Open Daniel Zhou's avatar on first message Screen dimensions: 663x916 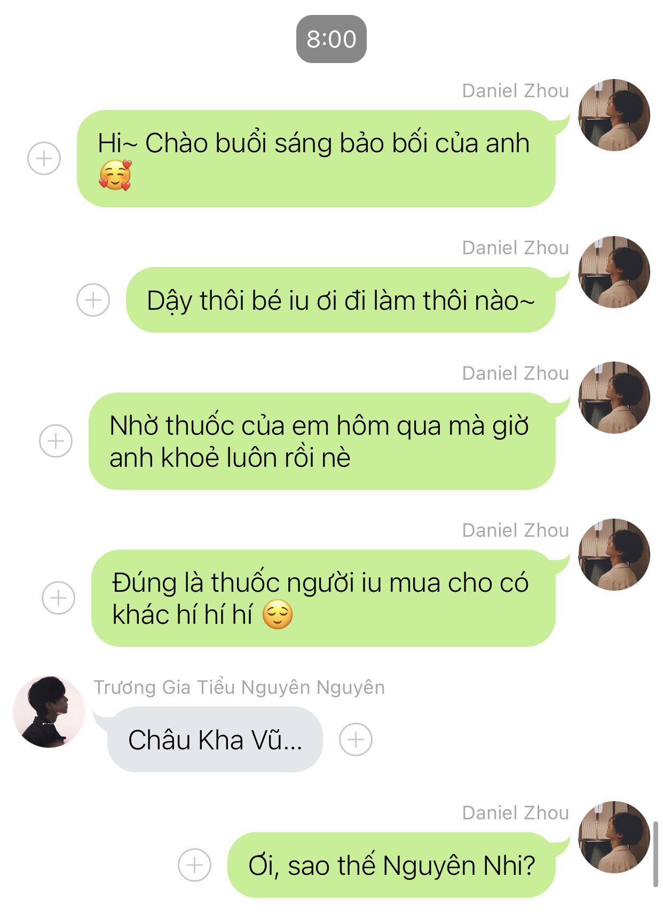pyautogui.click(x=614, y=115)
